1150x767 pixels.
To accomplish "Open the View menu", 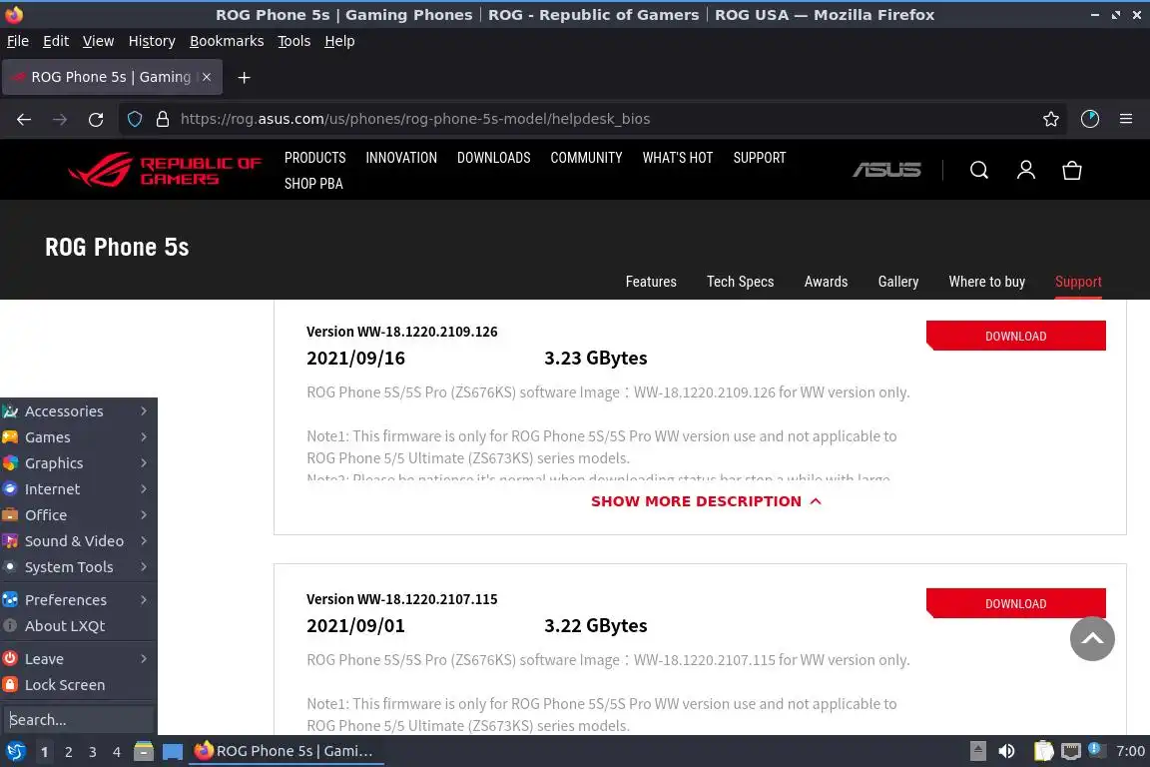I will [x=98, y=41].
